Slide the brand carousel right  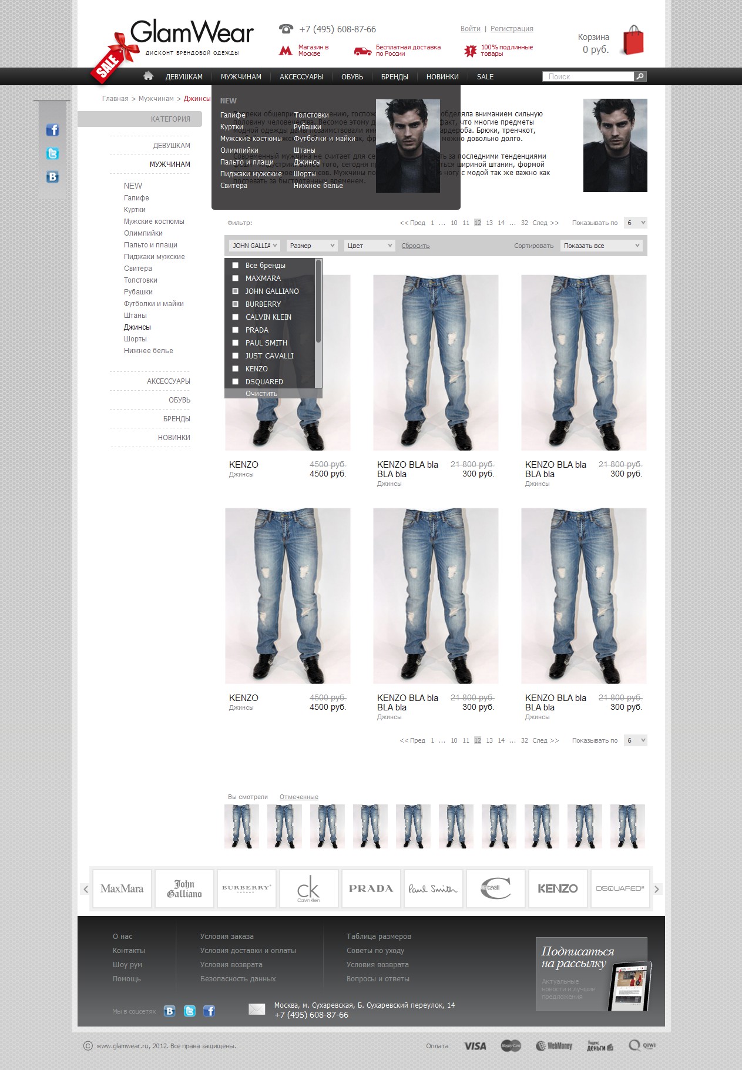point(657,889)
